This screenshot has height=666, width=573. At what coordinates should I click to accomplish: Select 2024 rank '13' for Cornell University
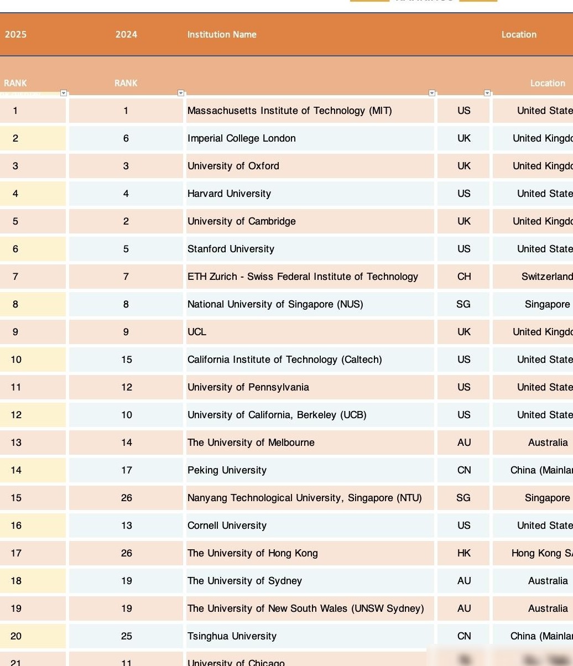click(126, 525)
